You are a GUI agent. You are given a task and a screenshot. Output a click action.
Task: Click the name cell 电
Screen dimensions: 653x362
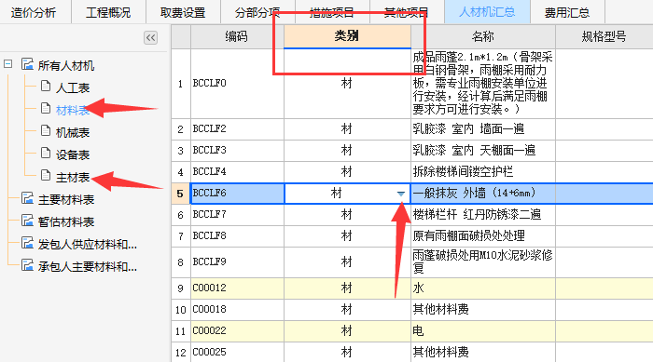click(x=483, y=331)
